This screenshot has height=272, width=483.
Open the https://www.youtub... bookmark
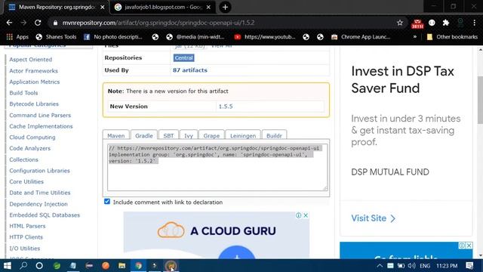265,37
